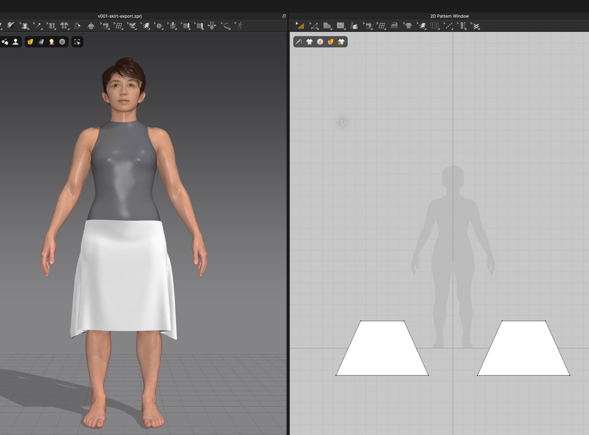The width and height of the screenshot is (589, 435).
Task: Click the 2D Pattern Window title tab
Action: (x=449, y=16)
